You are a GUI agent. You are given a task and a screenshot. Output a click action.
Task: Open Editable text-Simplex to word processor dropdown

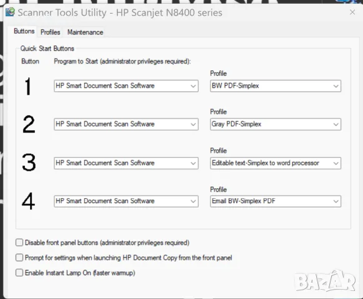[276, 163]
